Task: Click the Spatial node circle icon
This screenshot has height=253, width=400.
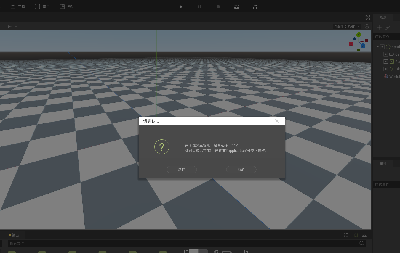Action: point(388,47)
